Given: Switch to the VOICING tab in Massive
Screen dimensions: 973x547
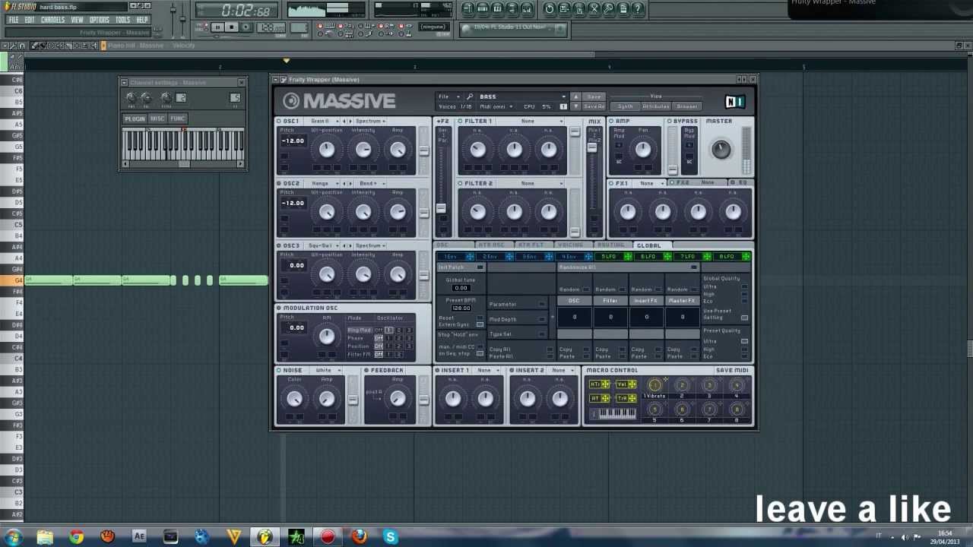Looking at the screenshot, I should pyautogui.click(x=570, y=245).
